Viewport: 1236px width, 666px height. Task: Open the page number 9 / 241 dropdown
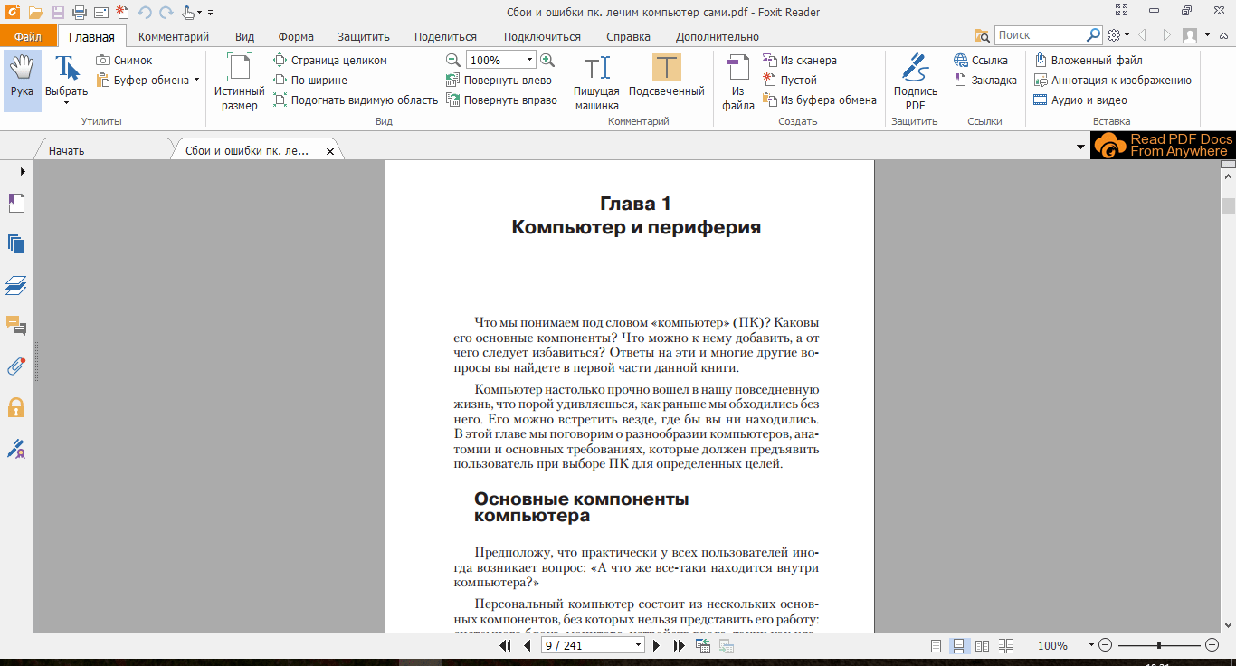coord(639,646)
